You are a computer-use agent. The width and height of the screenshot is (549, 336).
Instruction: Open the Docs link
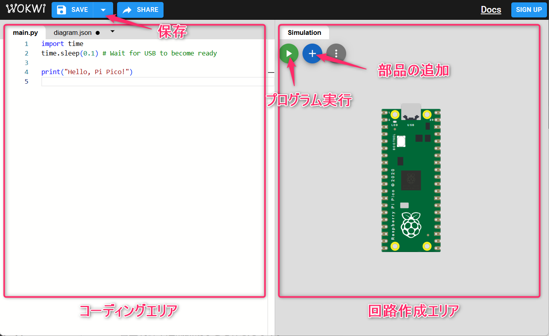click(x=491, y=10)
